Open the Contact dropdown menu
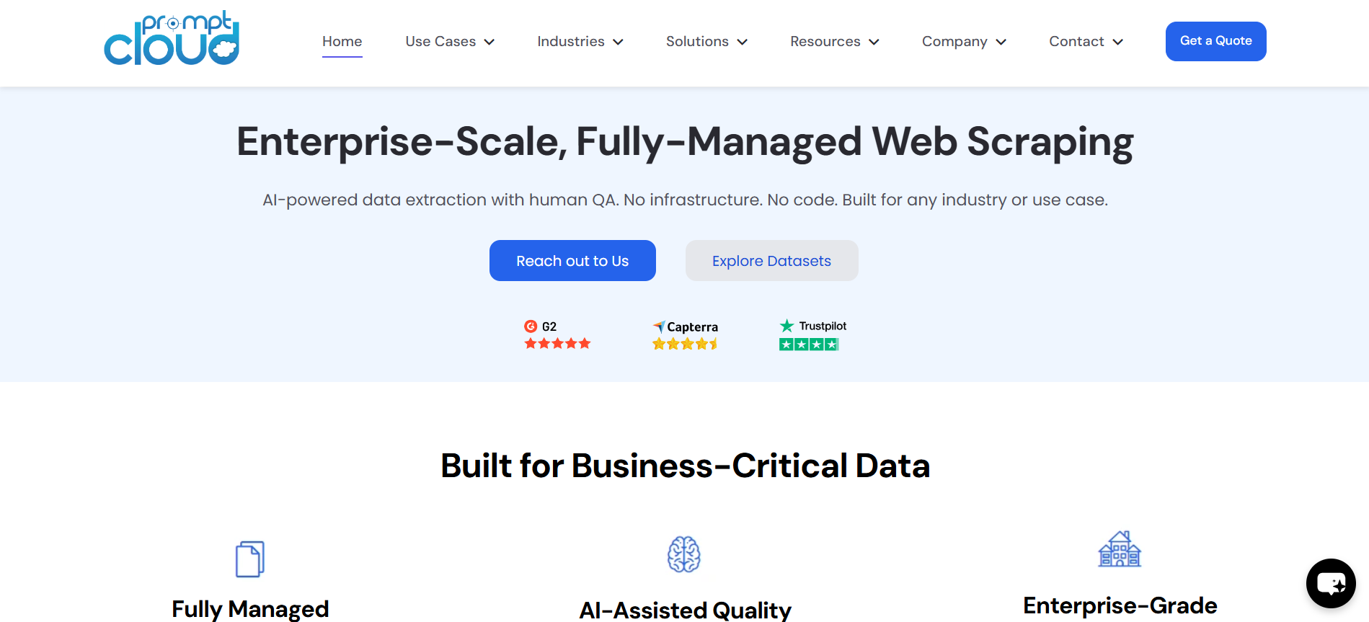Image resolution: width=1369 pixels, height=622 pixels. click(1086, 42)
